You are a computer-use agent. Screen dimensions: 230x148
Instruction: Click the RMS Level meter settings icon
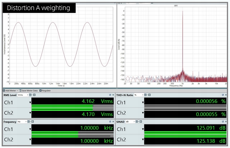tap(34, 95)
